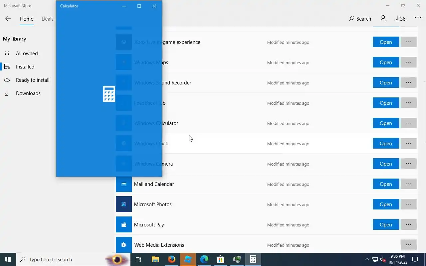The height and width of the screenshot is (266, 426).
Task: Launch Microsoft Edge from the taskbar
Action: click(204, 259)
